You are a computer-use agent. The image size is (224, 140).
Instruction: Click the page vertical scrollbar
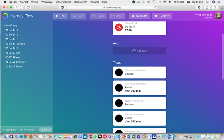pyautogui.click(x=223, y=57)
